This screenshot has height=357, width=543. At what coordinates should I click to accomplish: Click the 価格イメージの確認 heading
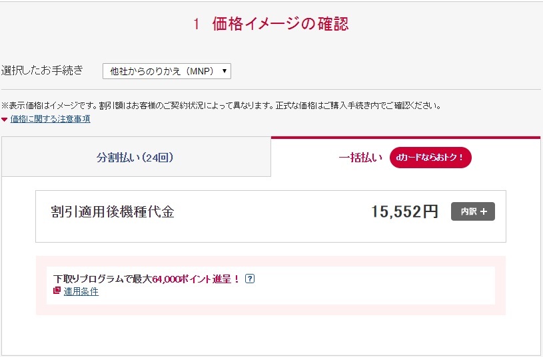point(280,25)
